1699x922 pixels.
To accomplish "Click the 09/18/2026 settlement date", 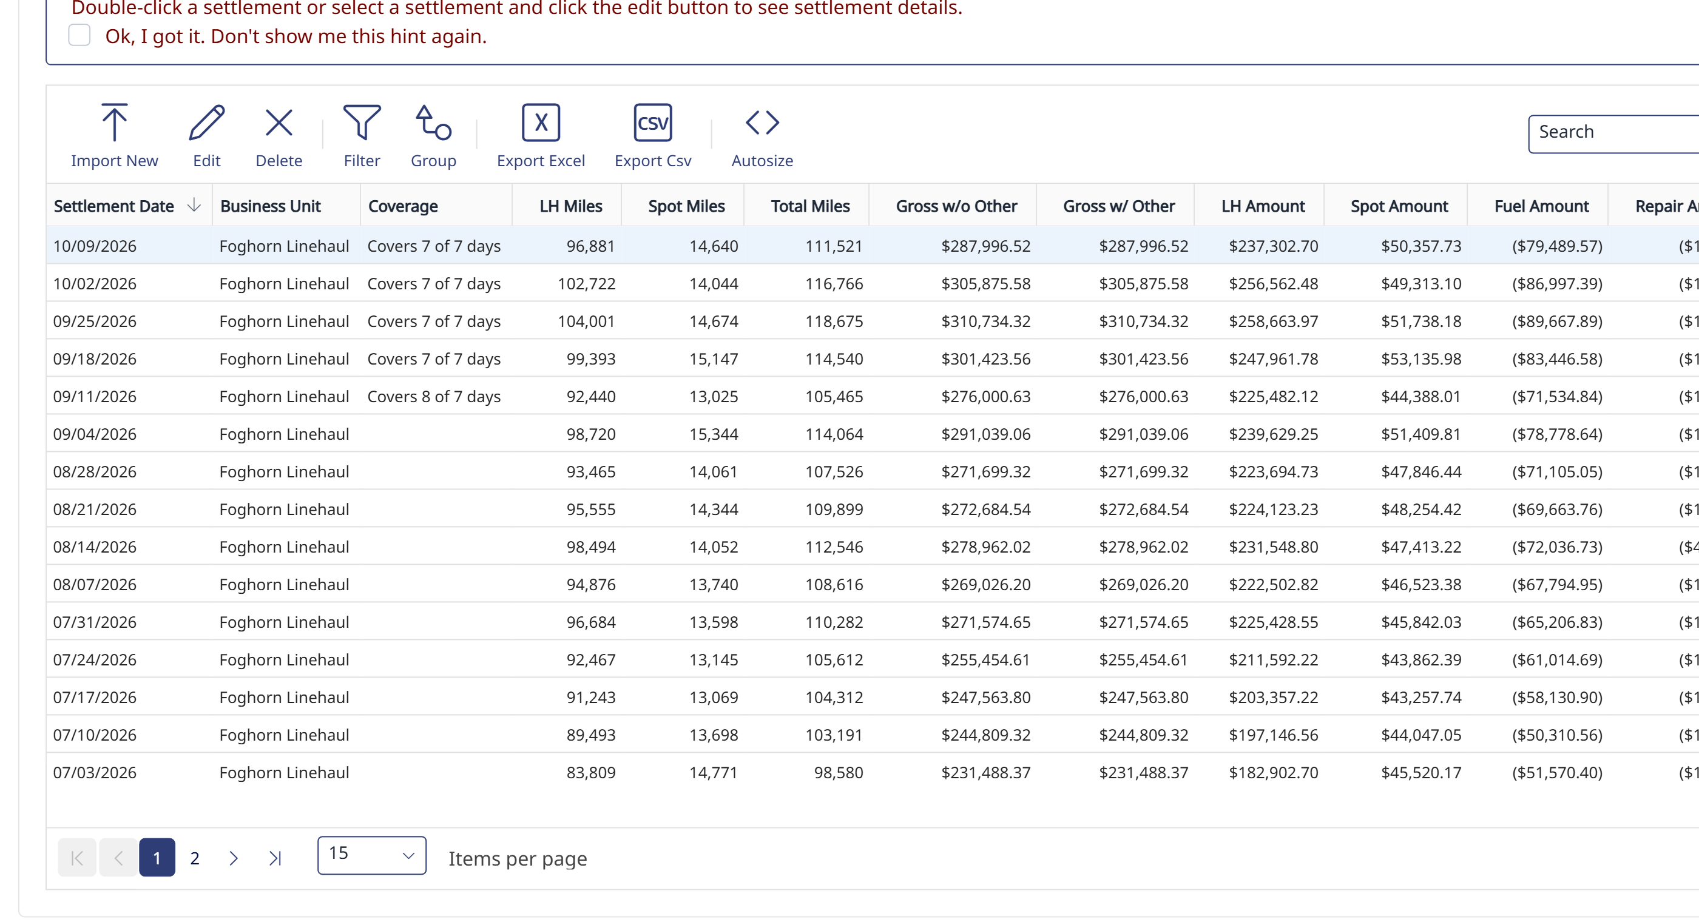I will (94, 358).
